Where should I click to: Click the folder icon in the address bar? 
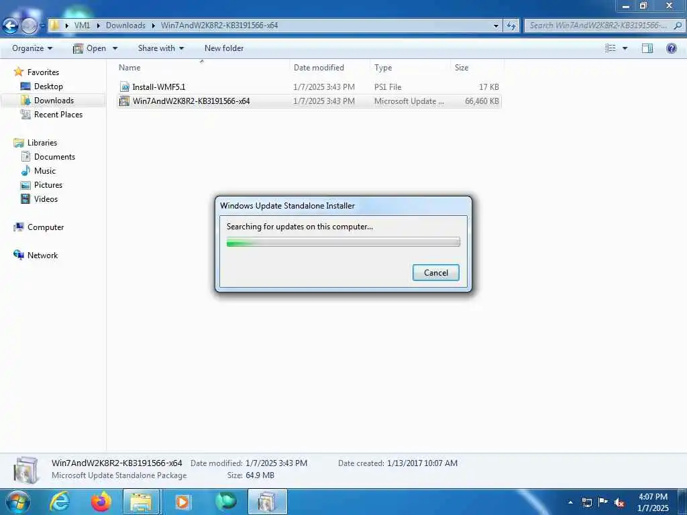(x=54, y=25)
